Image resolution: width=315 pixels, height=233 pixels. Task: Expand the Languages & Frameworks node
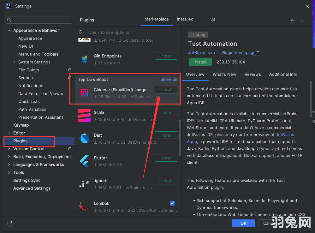click(x=9, y=164)
